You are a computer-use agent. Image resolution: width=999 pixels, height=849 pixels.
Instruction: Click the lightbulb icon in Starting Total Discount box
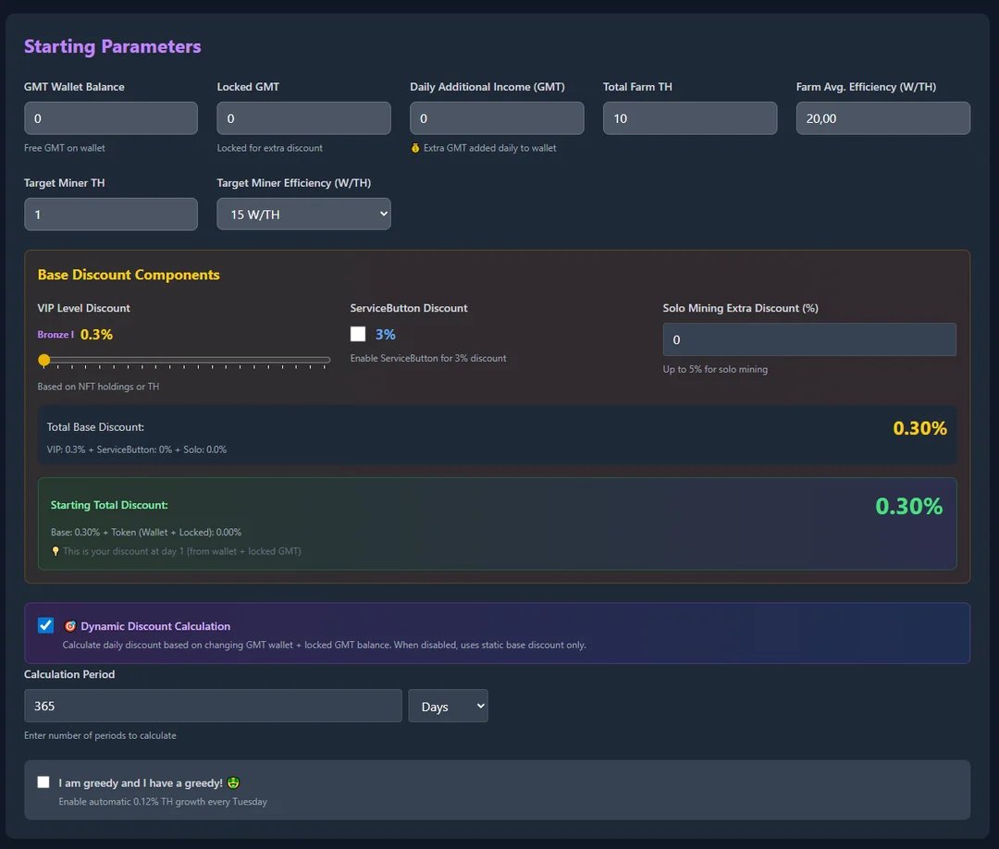[55, 551]
